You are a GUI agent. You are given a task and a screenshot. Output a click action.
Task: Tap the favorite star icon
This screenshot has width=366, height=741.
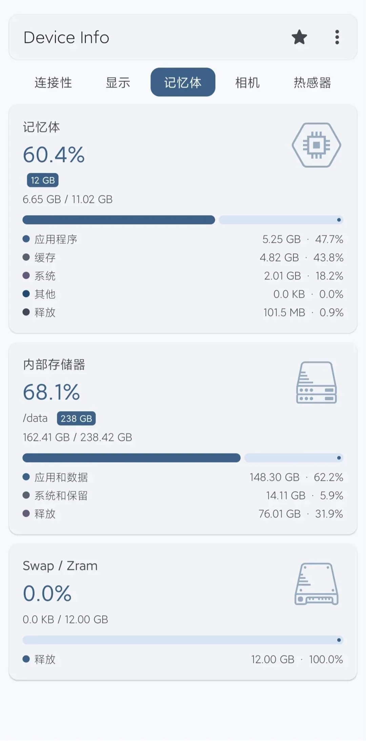299,37
